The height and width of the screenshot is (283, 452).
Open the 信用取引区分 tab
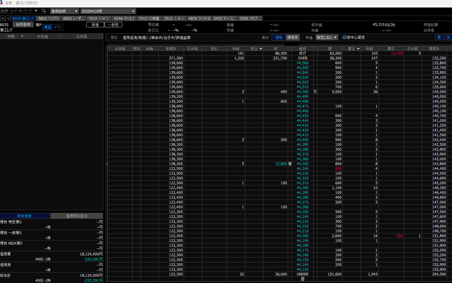[77, 216]
